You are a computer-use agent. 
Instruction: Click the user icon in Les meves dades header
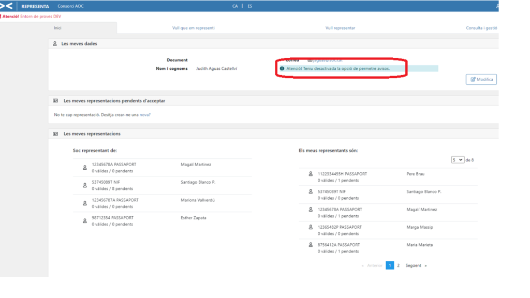55,44
